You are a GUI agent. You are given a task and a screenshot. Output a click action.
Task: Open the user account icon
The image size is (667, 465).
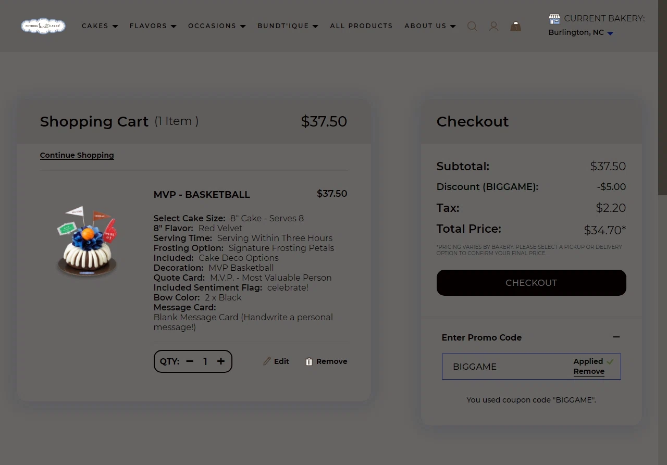point(493,26)
